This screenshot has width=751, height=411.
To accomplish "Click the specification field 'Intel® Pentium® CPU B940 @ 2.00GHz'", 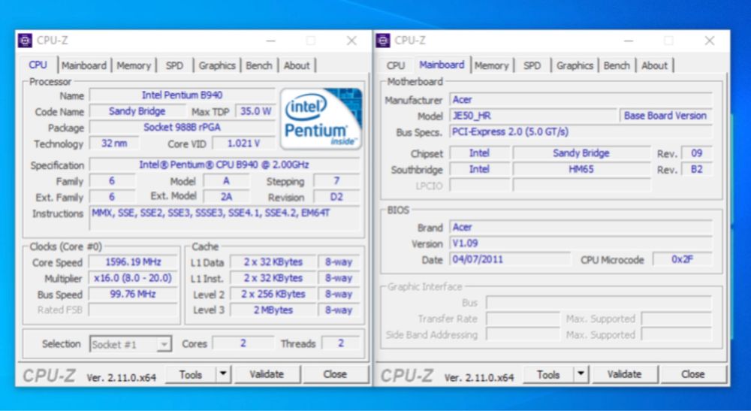I will (224, 165).
